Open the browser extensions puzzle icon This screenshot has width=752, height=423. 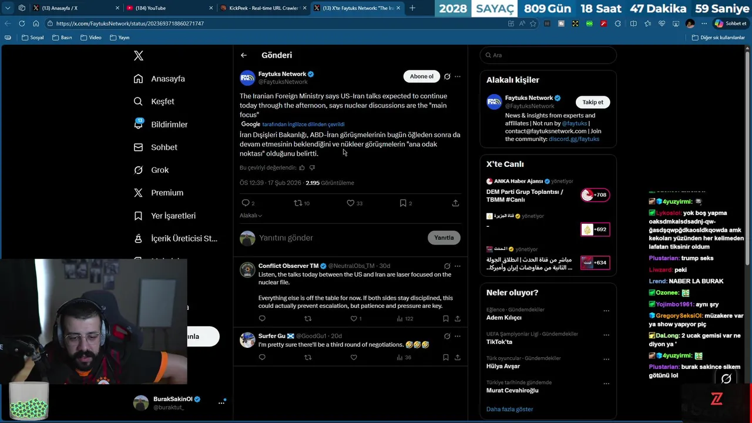(x=617, y=23)
